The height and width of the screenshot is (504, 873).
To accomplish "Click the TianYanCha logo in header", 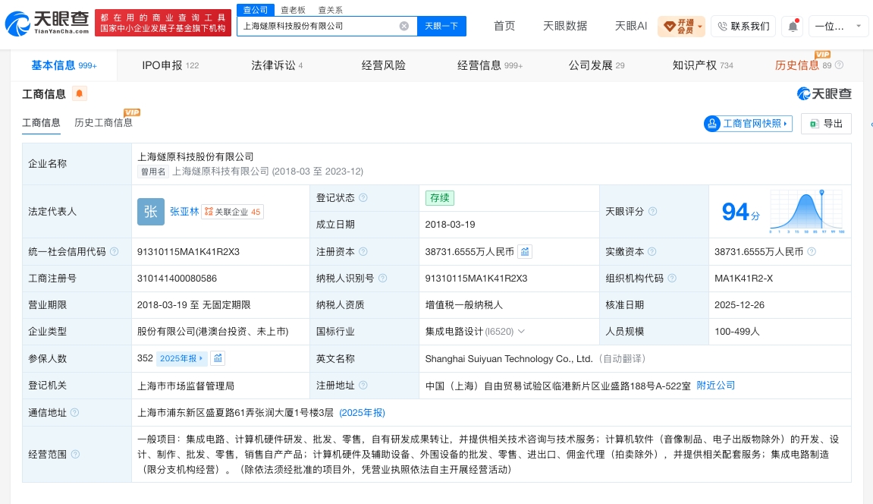I will (47, 24).
